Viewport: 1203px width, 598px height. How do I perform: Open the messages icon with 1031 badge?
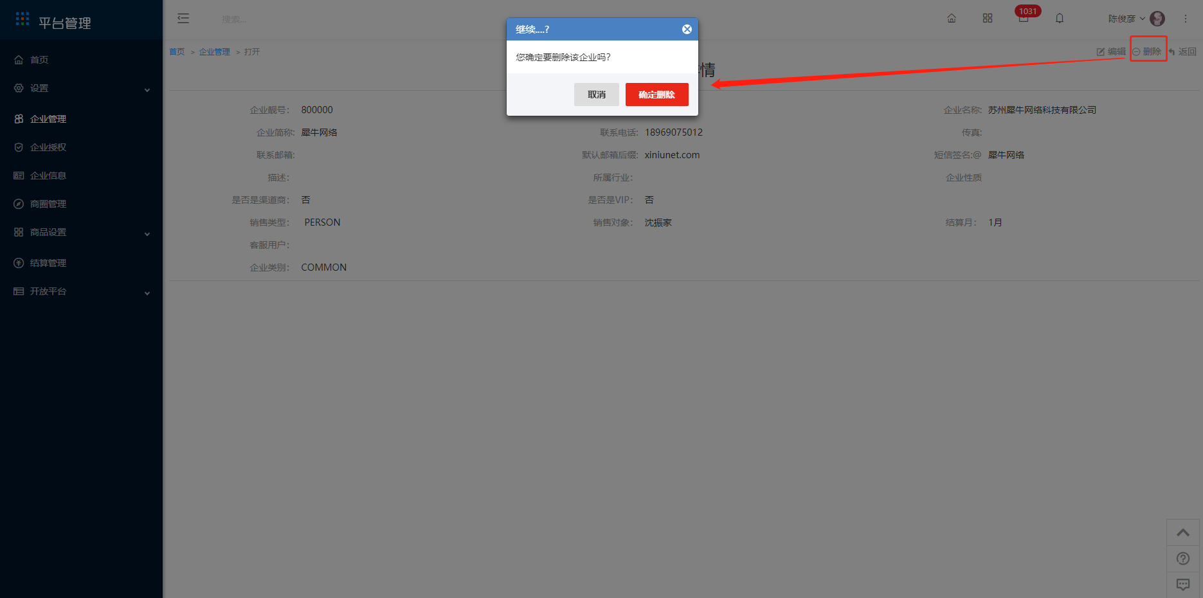tap(1024, 17)
